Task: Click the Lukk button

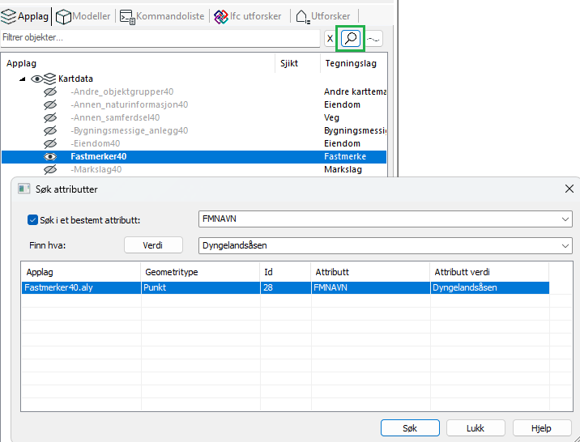Action: (475, 427)
